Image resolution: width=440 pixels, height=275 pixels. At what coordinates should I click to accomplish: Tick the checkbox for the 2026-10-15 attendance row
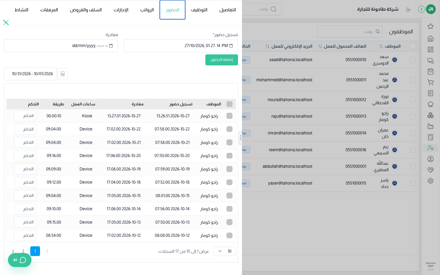(x=229, y=196)
